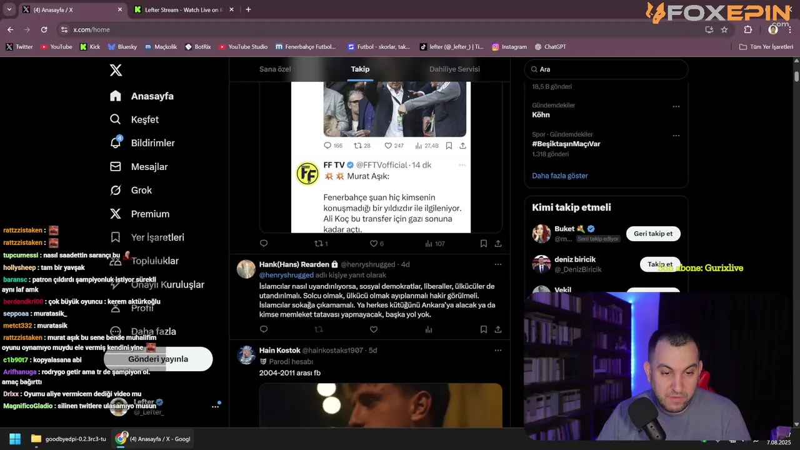Open Extensions puzzle icon

click(x=748, y=29)
